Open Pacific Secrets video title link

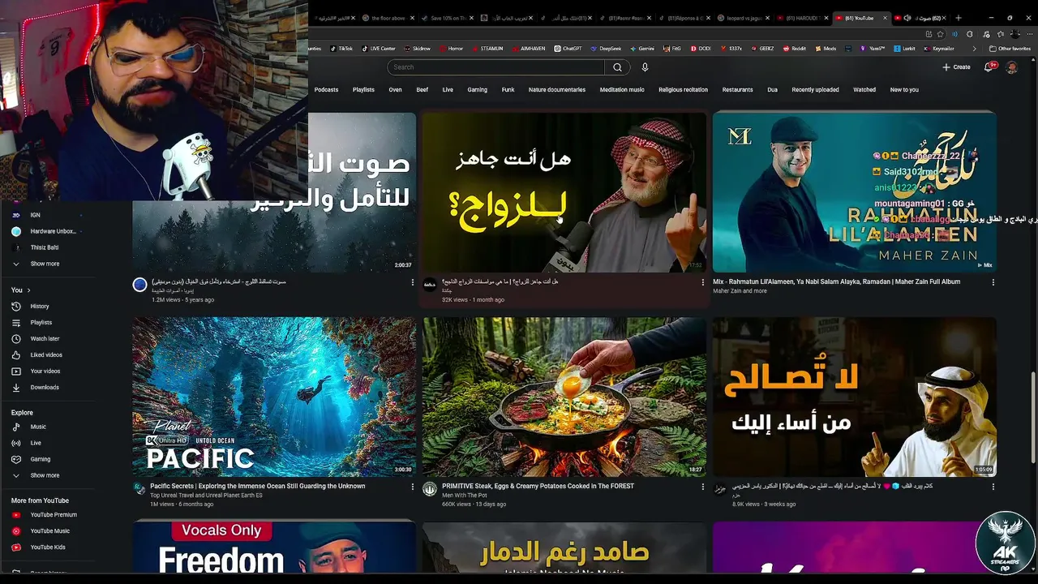point(257,486)
